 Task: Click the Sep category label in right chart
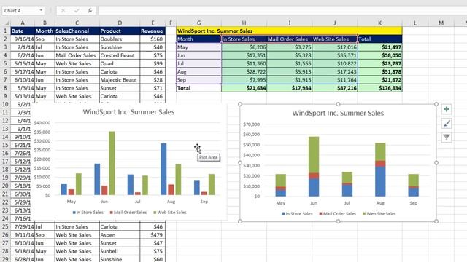click(x=414, y=203)
